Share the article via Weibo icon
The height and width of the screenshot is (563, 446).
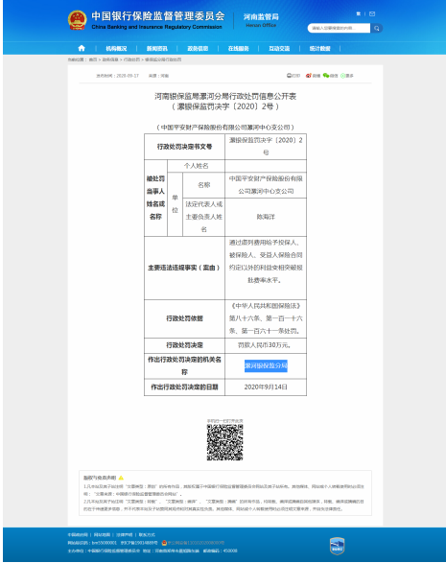click(x=308, y=76)
